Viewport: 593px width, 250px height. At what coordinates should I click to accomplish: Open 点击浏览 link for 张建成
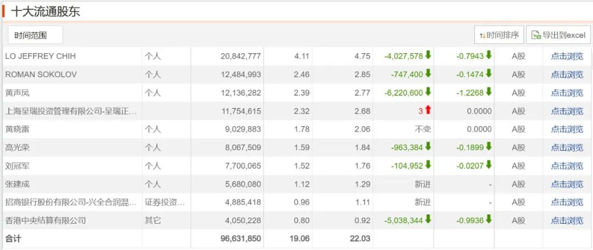(567, 184)
